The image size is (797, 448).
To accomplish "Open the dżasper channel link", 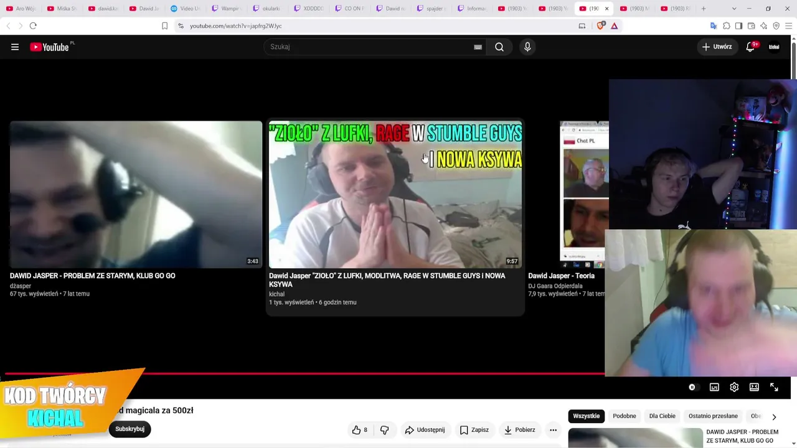I will click(21, 286).
